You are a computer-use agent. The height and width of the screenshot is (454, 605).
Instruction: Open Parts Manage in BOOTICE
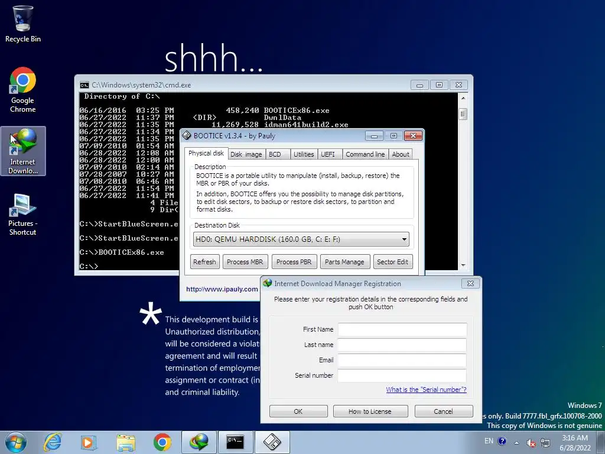pos(344,262)
